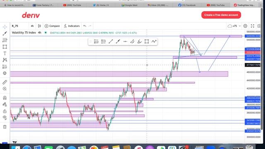Click the 494307 price label on price axis
The image size is (265, 149).
click(253, 59)
